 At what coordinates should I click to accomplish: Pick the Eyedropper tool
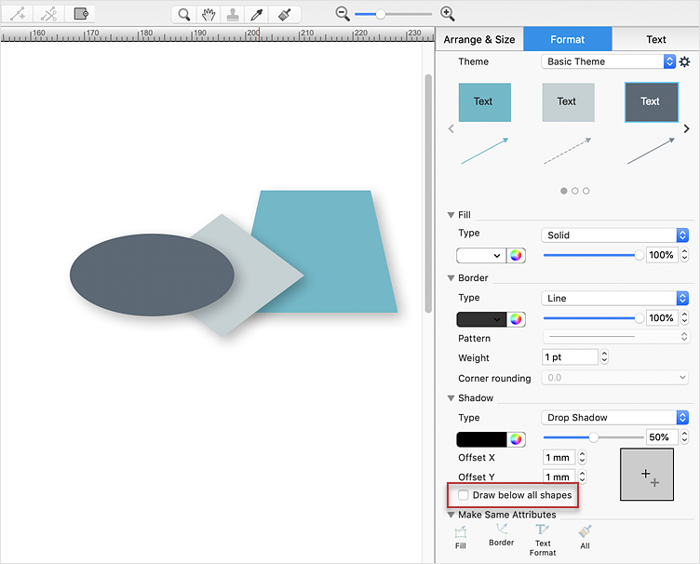[258, 14]
